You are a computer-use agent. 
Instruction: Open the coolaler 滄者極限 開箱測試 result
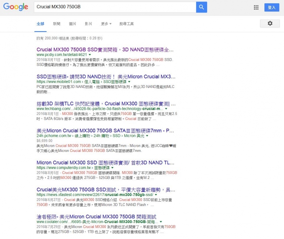click(x=97, y=217)
